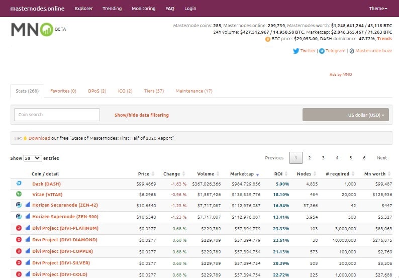Click the DIVI-DIAMOND red coin icon
The width and height of the screenshot is (399, 278).
click(x=19, y=240)
